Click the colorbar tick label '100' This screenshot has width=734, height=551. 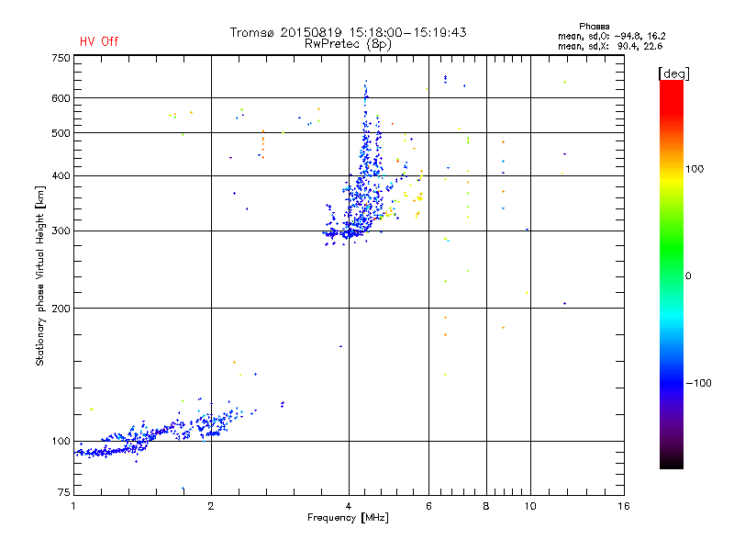[x=695, y=169]
